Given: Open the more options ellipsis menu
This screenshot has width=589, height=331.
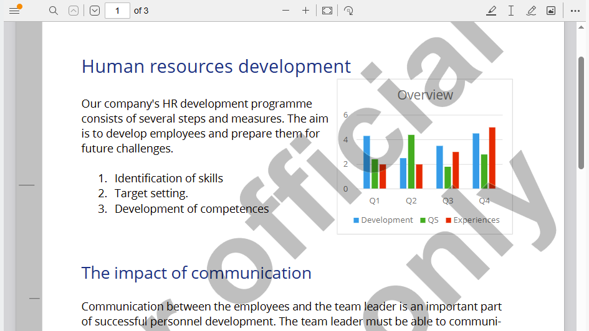Looking at the screenshot, I should coord(575,11).
